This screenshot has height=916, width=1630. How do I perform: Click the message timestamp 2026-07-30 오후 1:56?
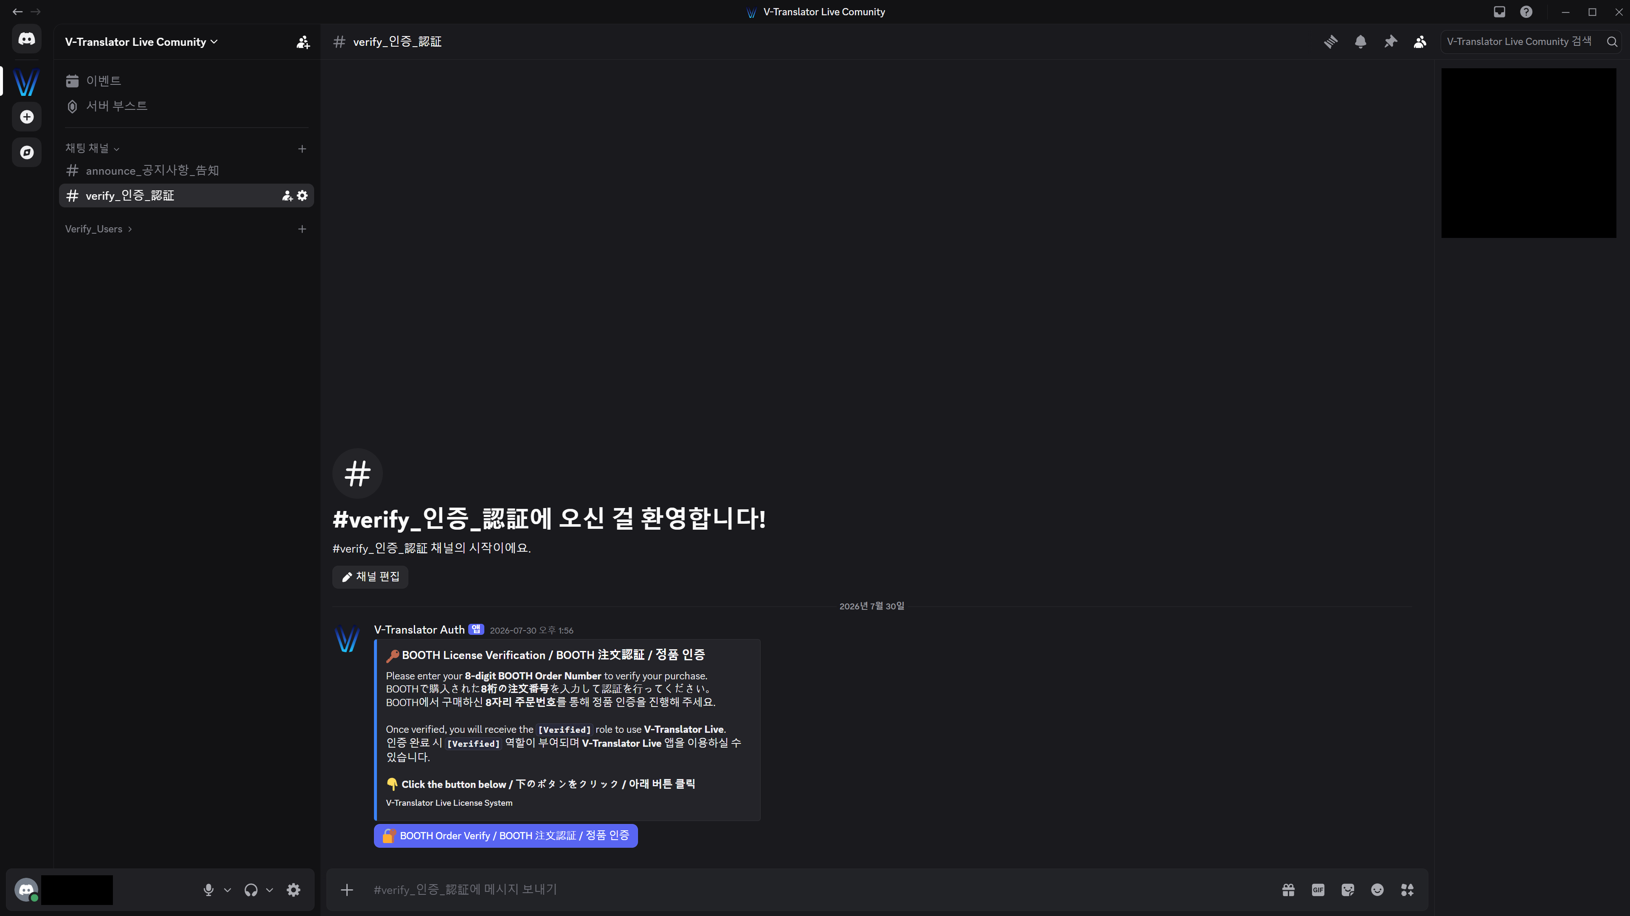tap(531, 631)
